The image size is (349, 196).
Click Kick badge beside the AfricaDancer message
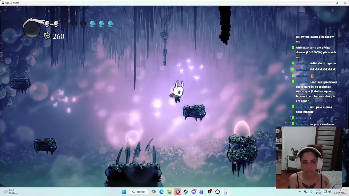(293, 48)
